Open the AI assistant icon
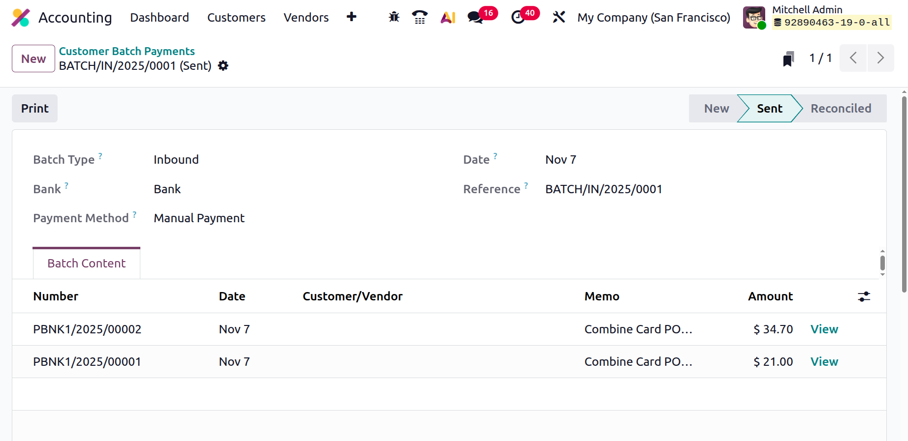Image resolution: width=908 pixels, height=441 pixels. (448, 18)
